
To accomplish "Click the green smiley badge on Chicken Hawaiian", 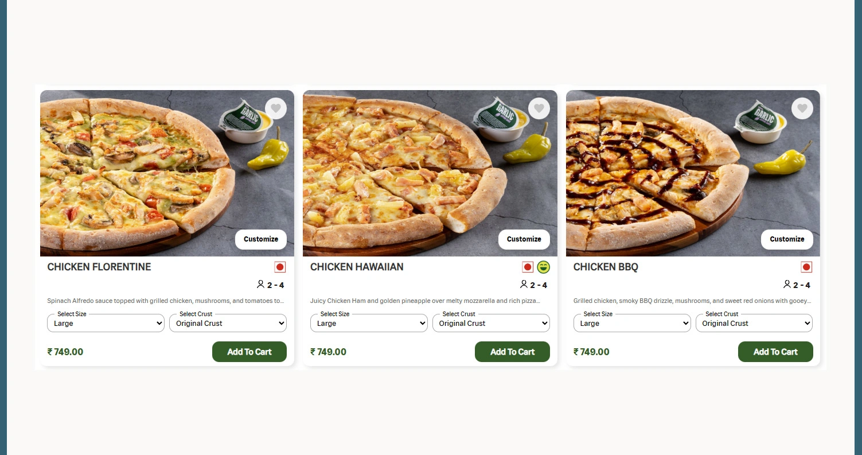I will 543,267.
